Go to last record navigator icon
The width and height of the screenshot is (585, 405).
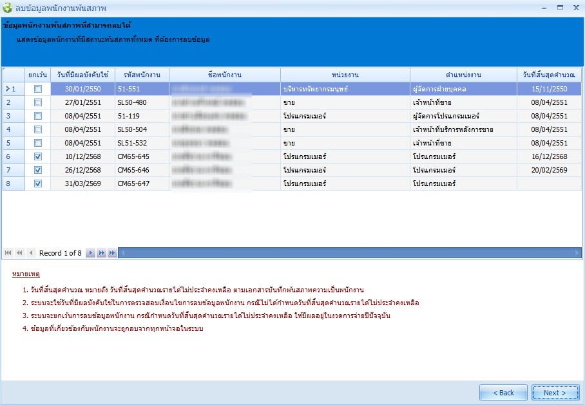click(112, 253)
